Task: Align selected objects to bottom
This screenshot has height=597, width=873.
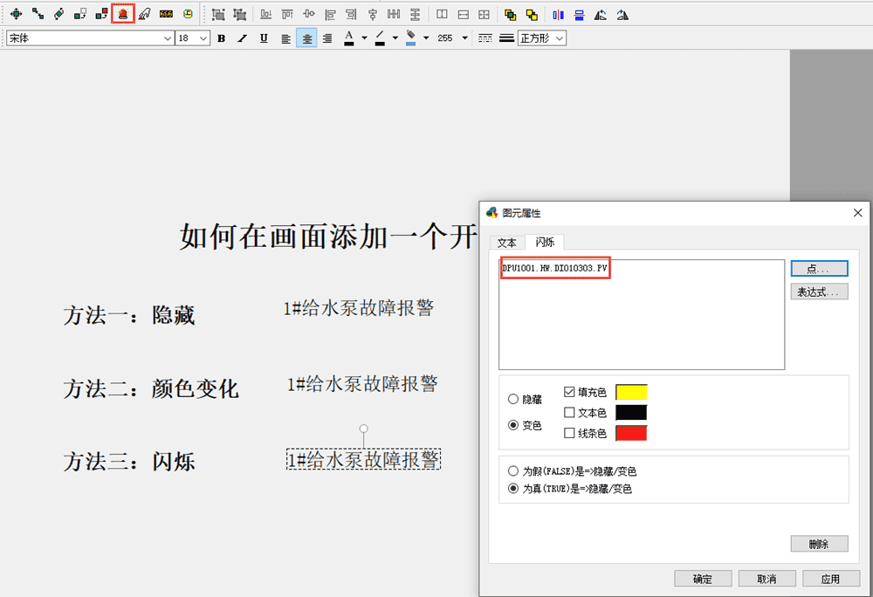Action: [x=266, y=15]
